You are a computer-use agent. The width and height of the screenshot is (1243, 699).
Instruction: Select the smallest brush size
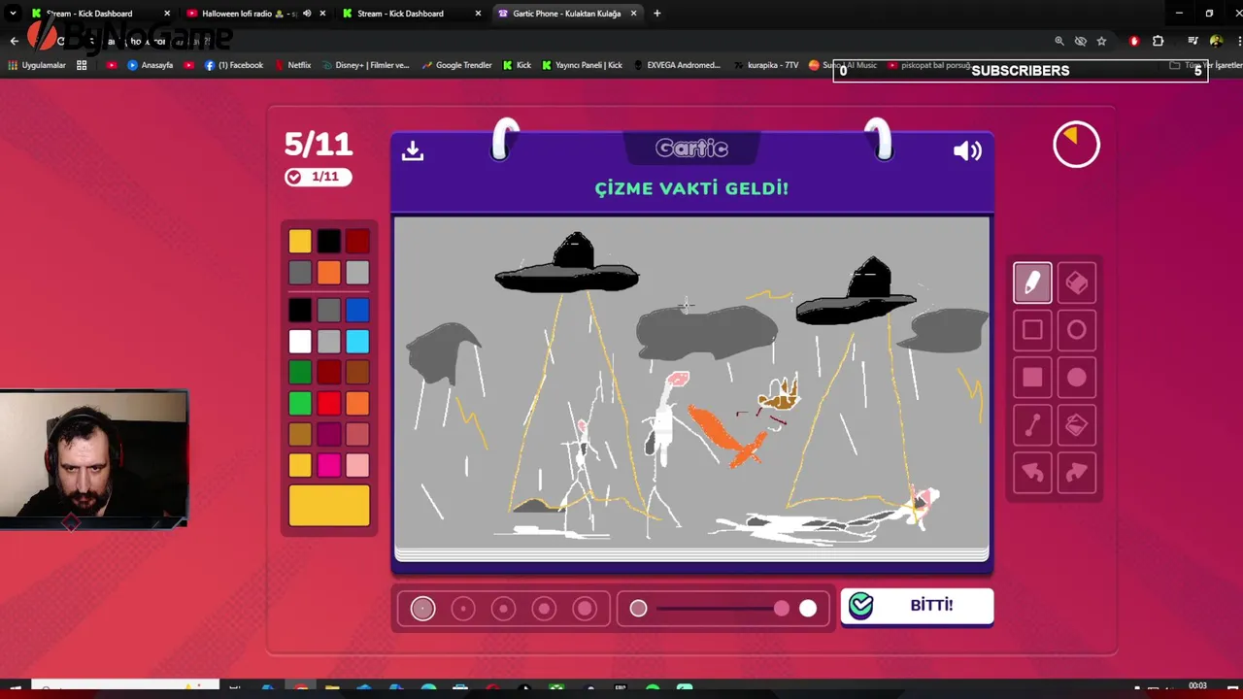click(x=422, y=609)
